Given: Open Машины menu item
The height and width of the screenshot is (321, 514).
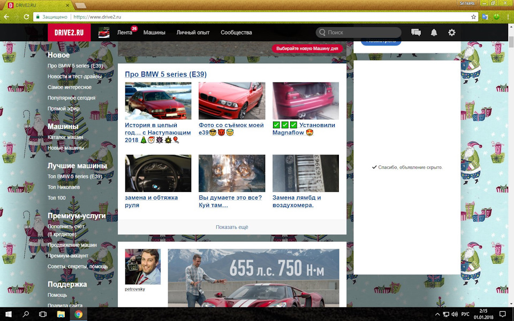Looking at the screenshot, I should [154, 33].
